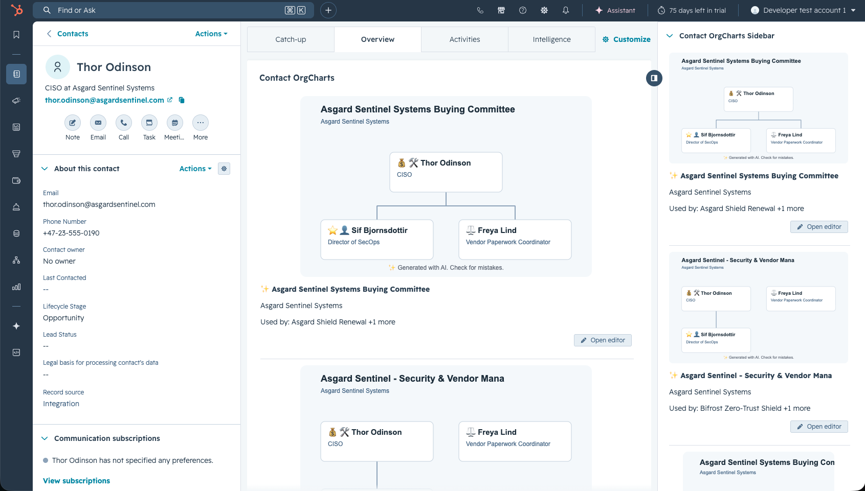Open the sidebar Security & Vendor Mana chart thumbnail
Screen dimensions: 865x491
pyautogui.click(x=759, y=308)
